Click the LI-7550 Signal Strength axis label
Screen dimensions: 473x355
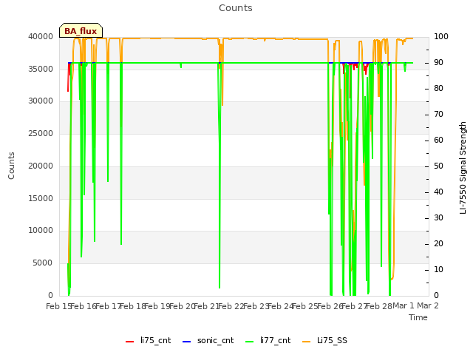point(463,168)
